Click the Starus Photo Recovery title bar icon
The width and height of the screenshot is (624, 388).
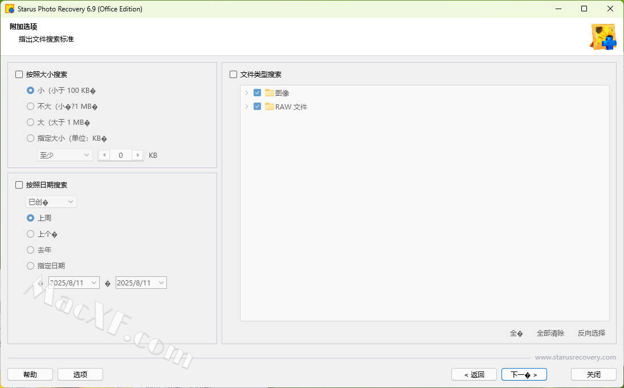click(x=10, y=9)
